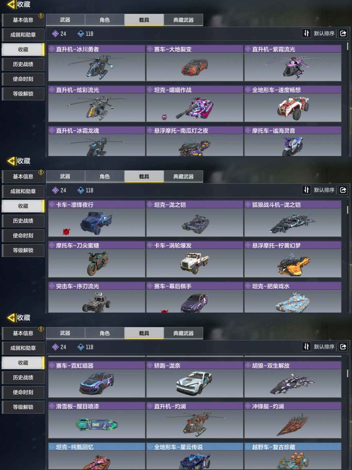Screen dimensions: 352x470
Task: Select the 轿跑-泷奈 white car
Action: point(195,379)
